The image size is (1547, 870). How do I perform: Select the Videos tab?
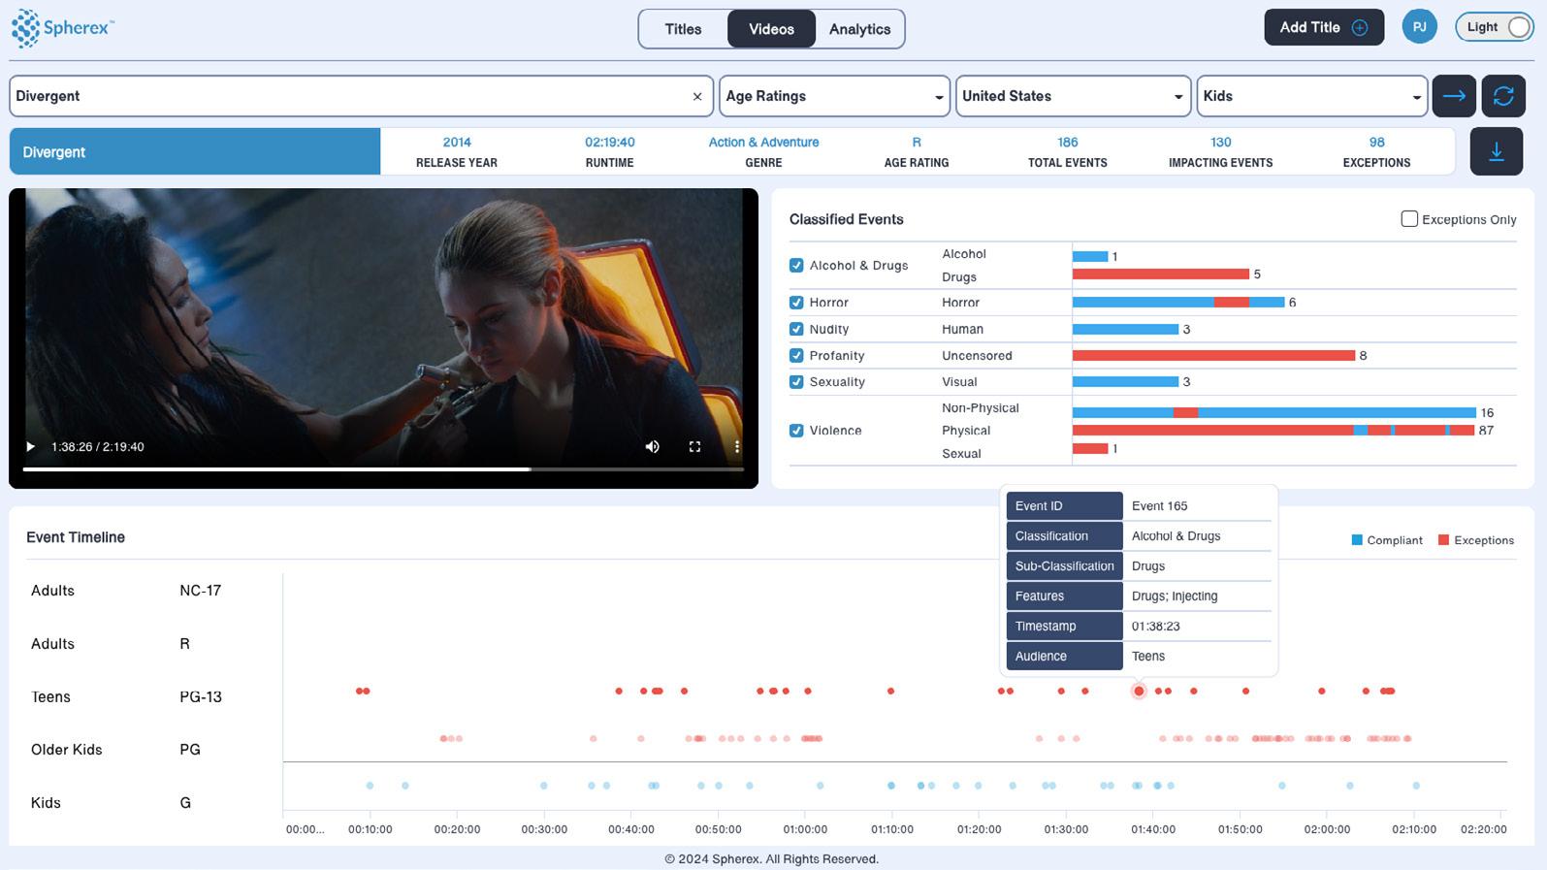(x=771, y=29)
